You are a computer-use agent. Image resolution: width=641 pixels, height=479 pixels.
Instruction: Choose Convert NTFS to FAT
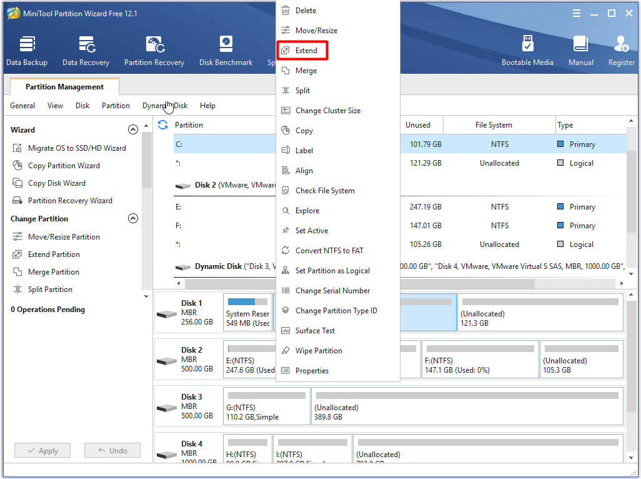(337, 251)
